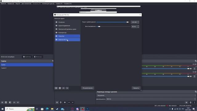
Task: Move the scene up in the Сцены panel
Action: pos(14,102)
